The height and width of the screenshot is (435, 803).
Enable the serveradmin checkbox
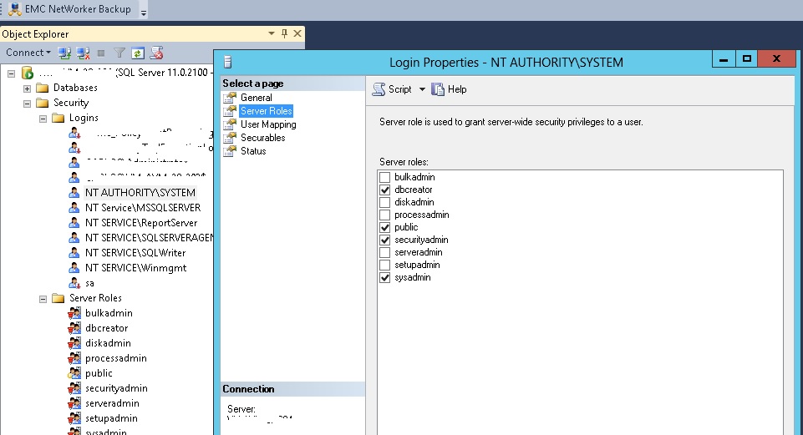tap(385, 252)
